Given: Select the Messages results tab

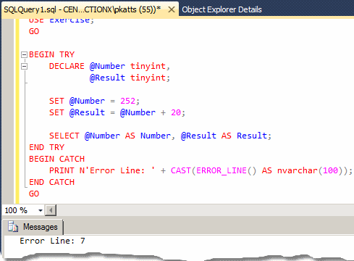Looking at the screenshot, I should (x=33, y=227).
